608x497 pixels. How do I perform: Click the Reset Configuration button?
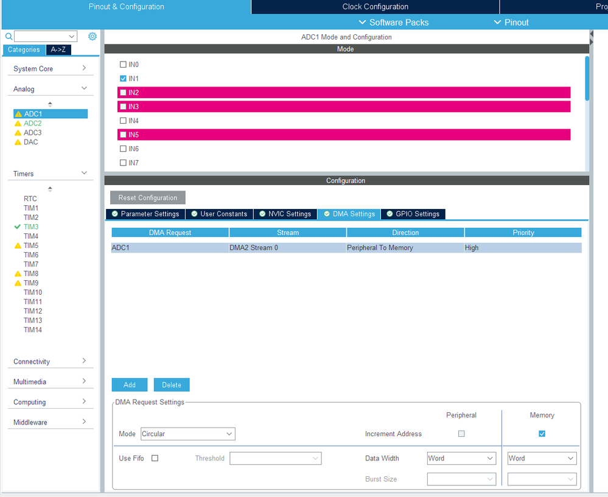click(x=148, y=197)
